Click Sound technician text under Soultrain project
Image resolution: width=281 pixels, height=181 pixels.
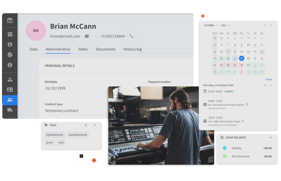coord(217,108)
